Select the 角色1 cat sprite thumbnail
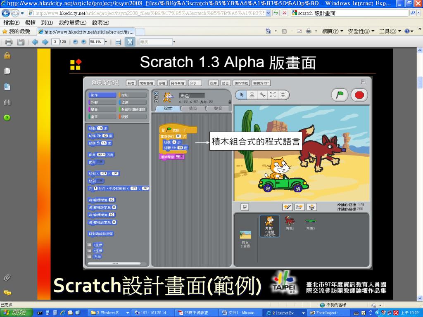This screenshot has width=423, height=317. tap(269, 226)
